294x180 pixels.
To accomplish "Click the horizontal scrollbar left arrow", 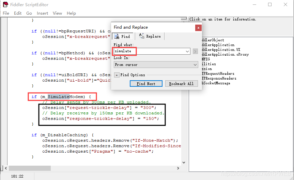I will coord(6,168).
